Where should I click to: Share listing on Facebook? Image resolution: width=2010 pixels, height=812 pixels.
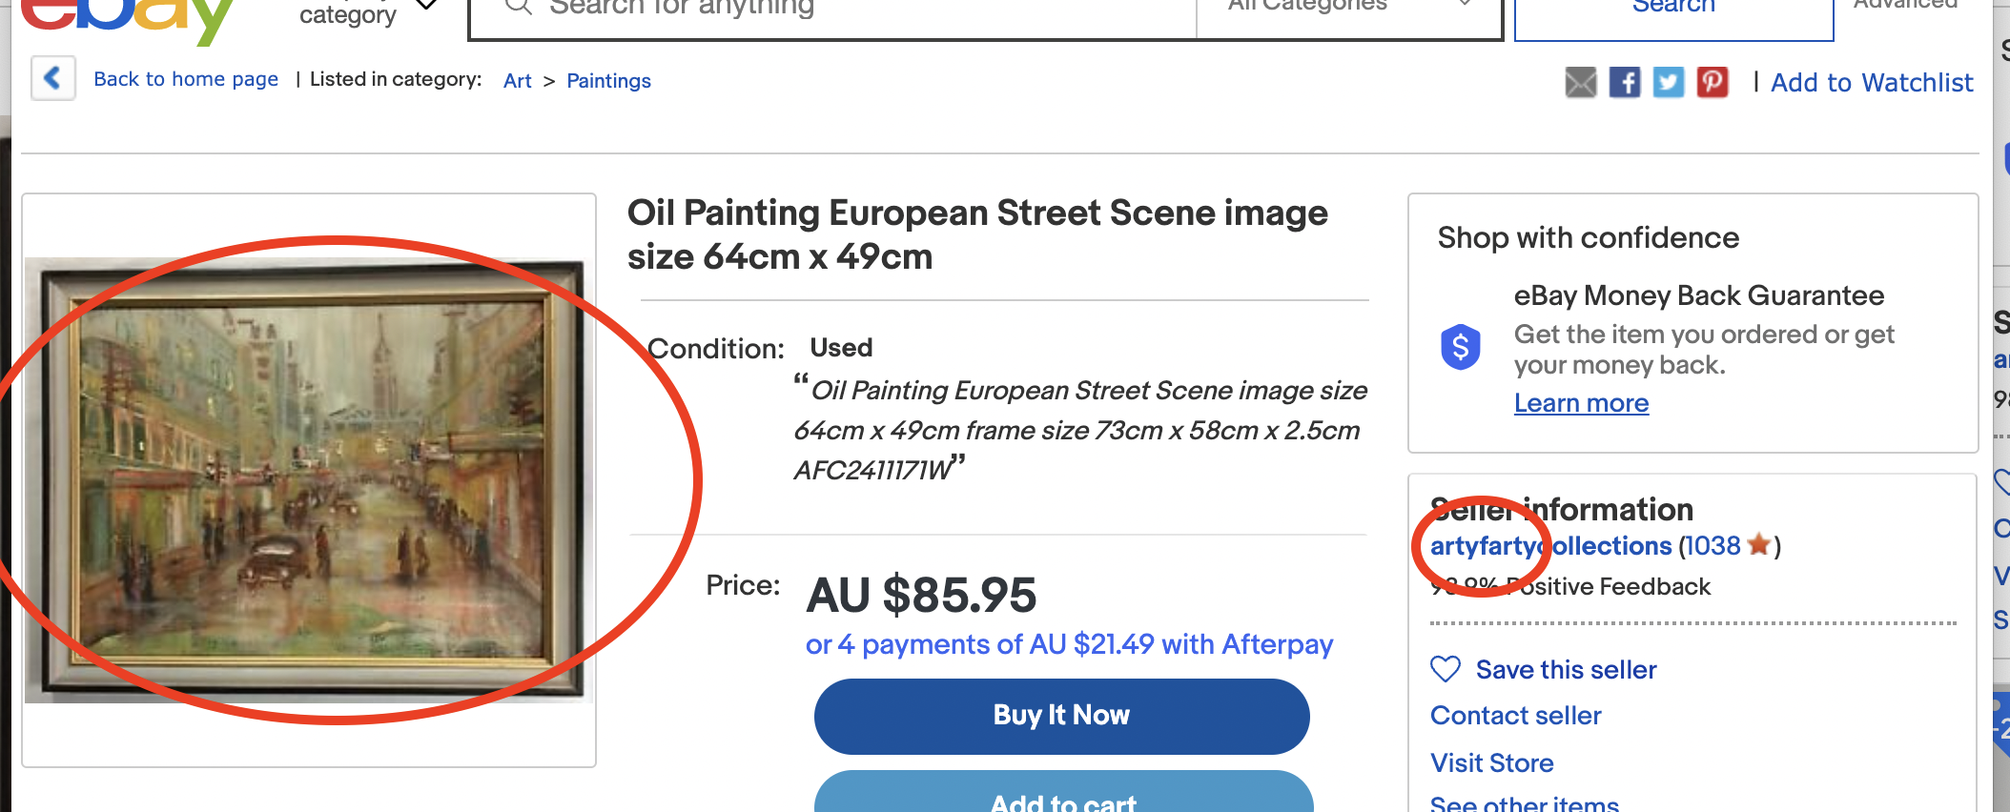coord(1625,82)
